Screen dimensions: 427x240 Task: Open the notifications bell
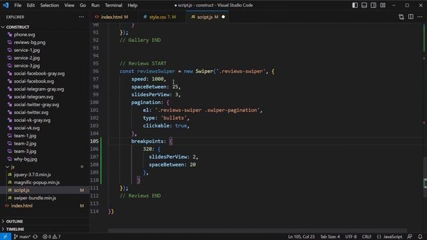(420, 237)
